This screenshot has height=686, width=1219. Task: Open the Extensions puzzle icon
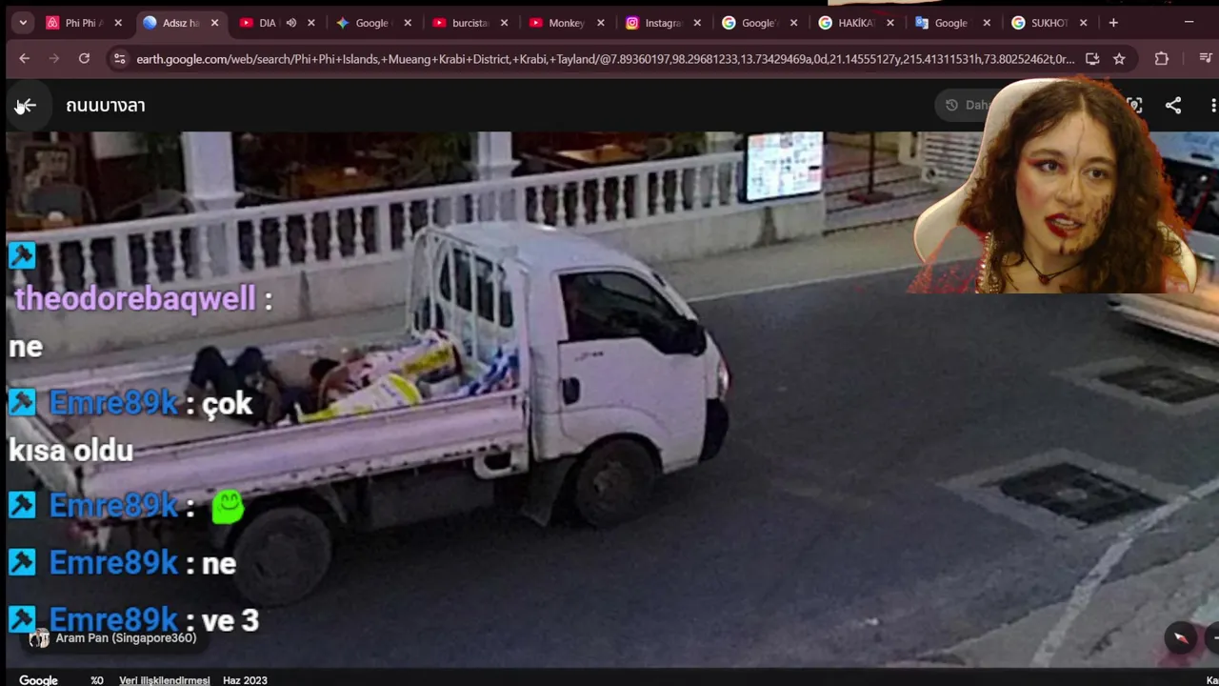pos(1161,59)
